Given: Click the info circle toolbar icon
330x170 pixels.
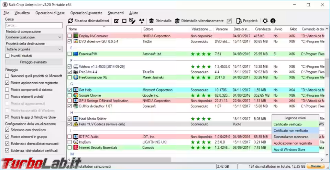Looking at the screenshot, I should (x=273, y=21).
